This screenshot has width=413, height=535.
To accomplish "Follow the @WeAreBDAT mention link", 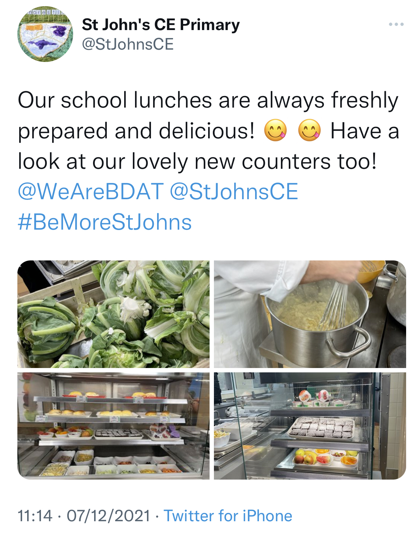I will (x=90, y=191).
